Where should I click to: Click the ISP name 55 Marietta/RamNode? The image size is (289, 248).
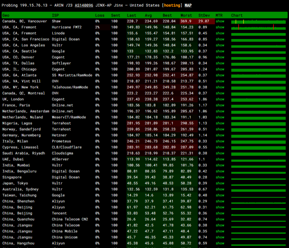click(72, 75)
